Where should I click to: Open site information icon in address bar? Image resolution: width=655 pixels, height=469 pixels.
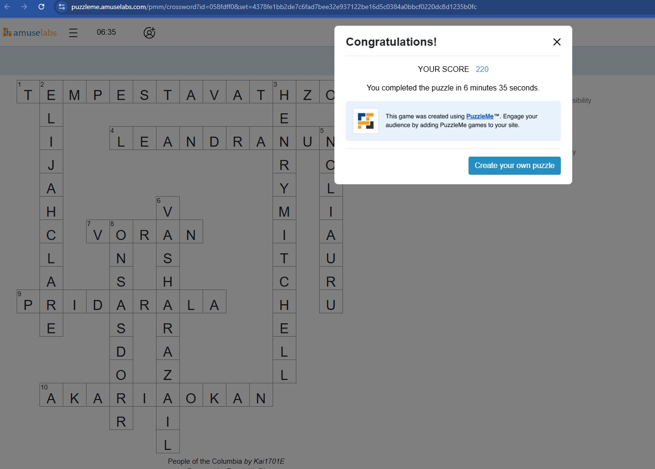coord(62,7)
